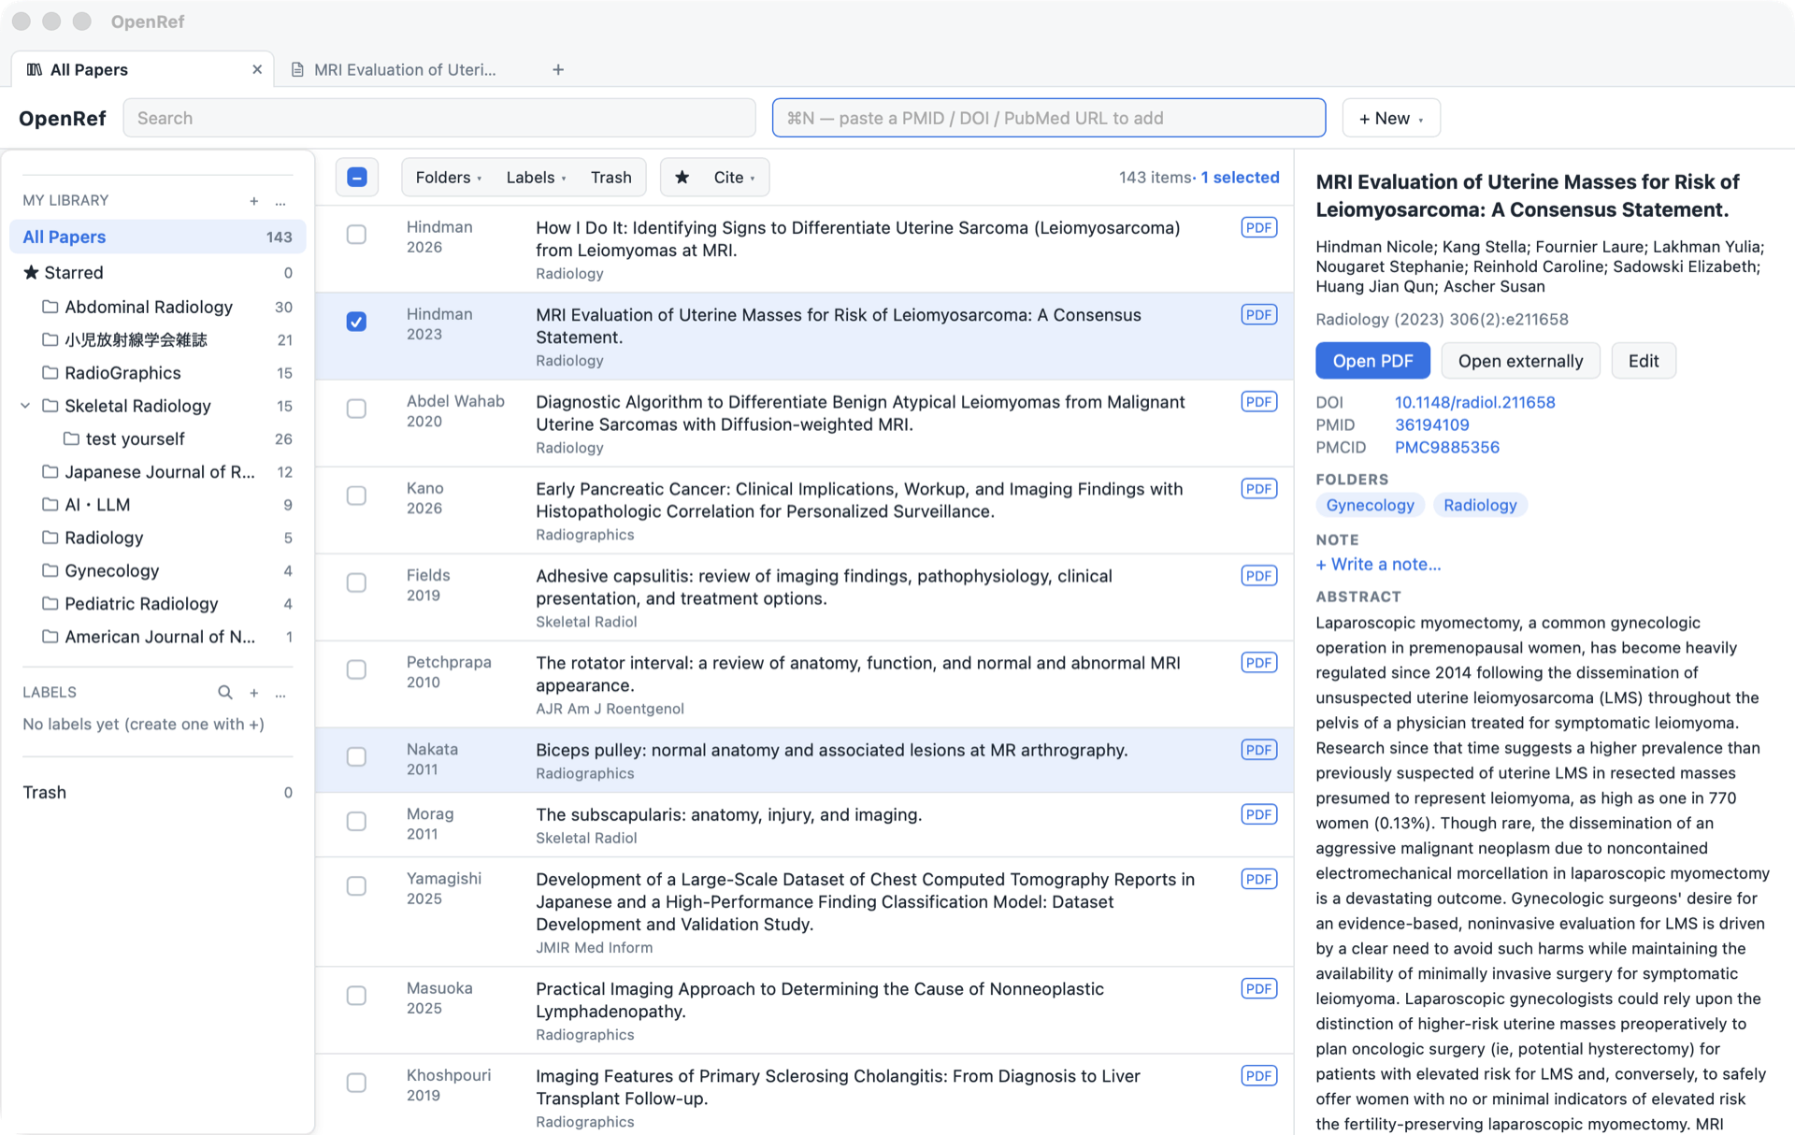The height and width of the screenshot is (1135, 1795).
Task: Click the Trash button in the toolbar
Action: pyautogui.click(x=611, y=178)
